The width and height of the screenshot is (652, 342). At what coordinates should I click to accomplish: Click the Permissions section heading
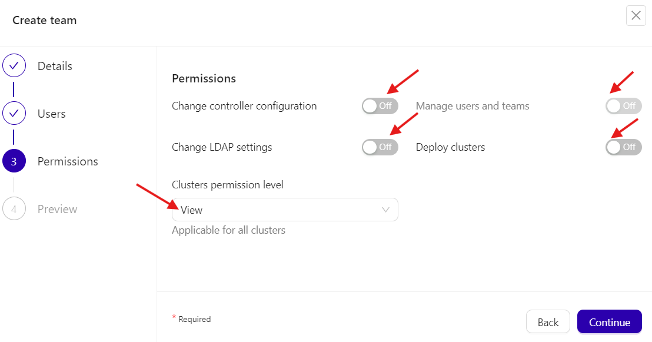204,78
